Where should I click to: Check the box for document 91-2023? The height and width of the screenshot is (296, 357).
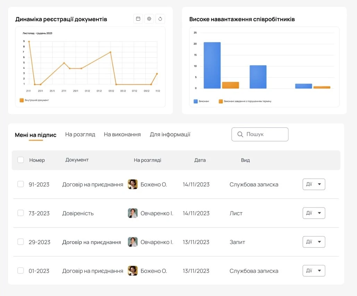[20, 184]
